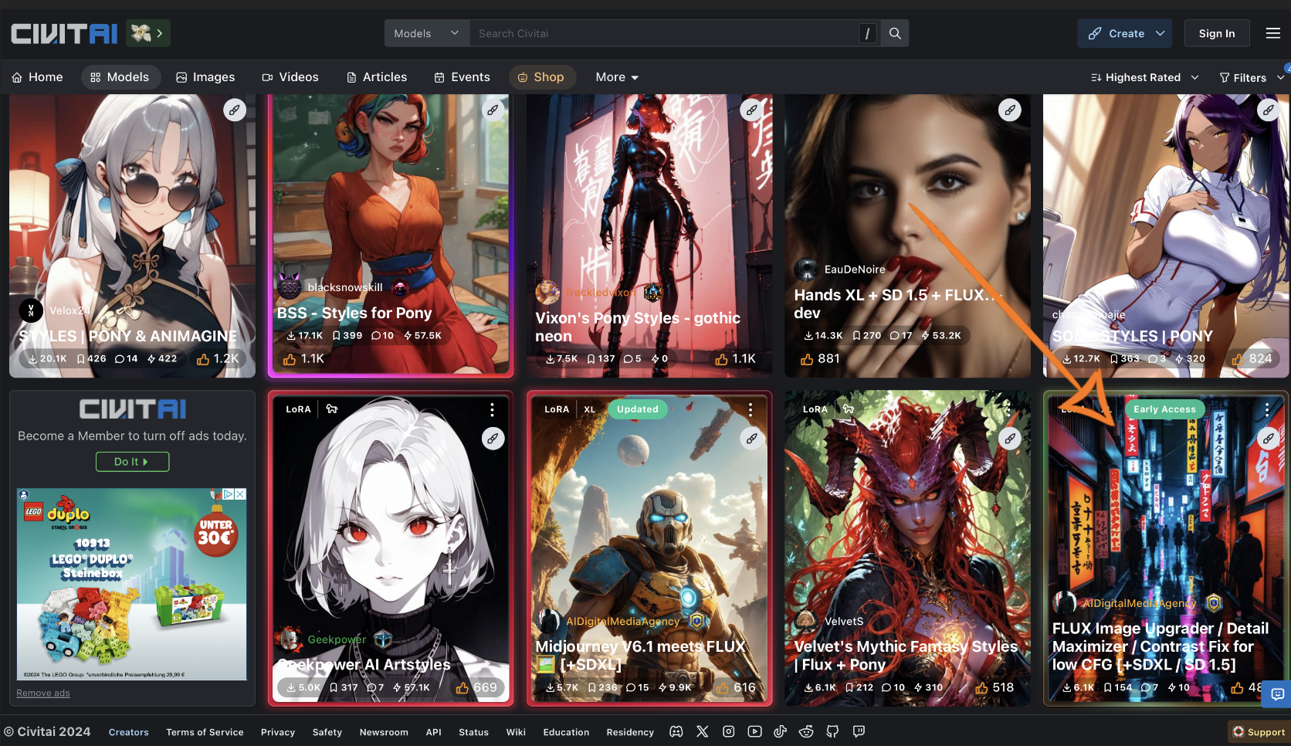Expand the Models search category dropdown
Image resolution: width=1291 pixels, height=746 pixels.
pyautogui.click(x=426, y=33)
